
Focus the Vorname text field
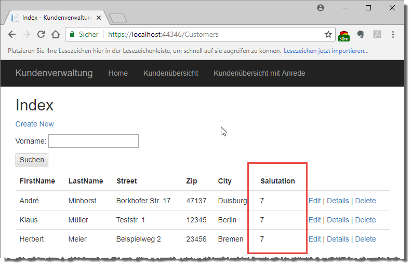(94, 141)
